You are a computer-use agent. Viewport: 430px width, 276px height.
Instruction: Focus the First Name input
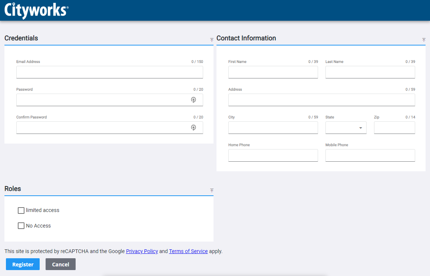[x=273, y=72]
